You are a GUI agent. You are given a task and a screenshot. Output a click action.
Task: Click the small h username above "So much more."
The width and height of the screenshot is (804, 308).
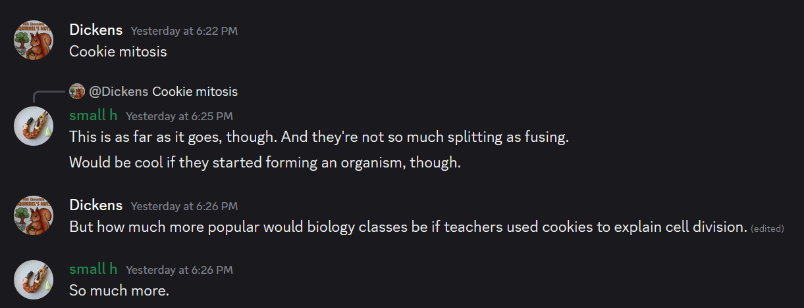click(93, 269)
